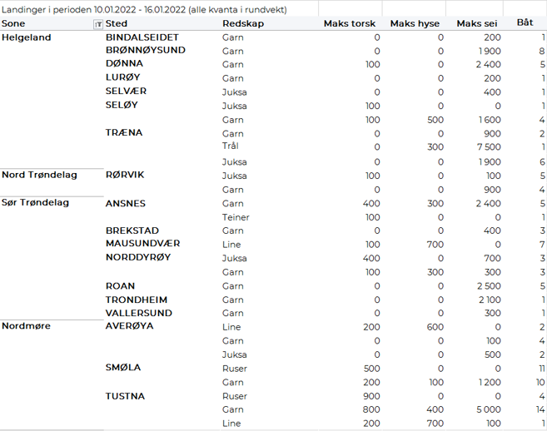Select the Båt column header

tap(525, 22)
